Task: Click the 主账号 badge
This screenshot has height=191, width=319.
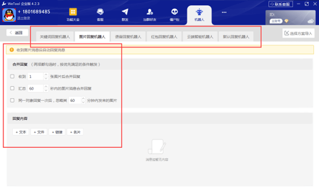Action: (x=276, y=21)
